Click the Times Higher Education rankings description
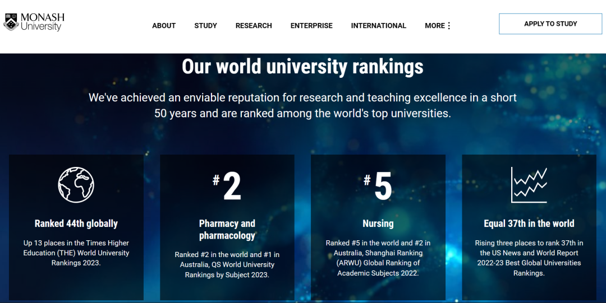The height and width of the screenshot is (303, 606). point(76,253)
